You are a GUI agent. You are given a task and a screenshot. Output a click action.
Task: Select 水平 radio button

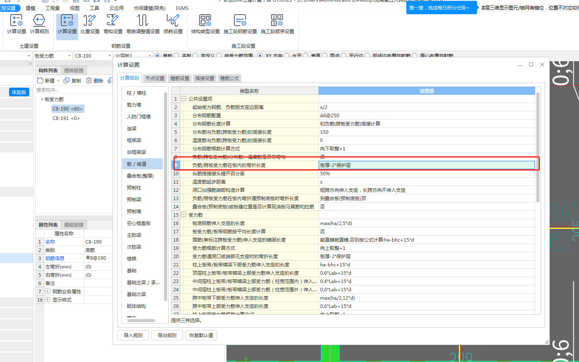287,56
